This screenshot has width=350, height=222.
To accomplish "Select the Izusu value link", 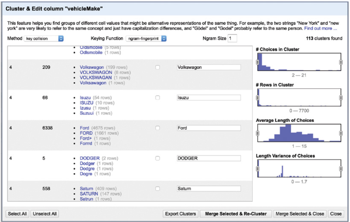I will tap(85, 108).
